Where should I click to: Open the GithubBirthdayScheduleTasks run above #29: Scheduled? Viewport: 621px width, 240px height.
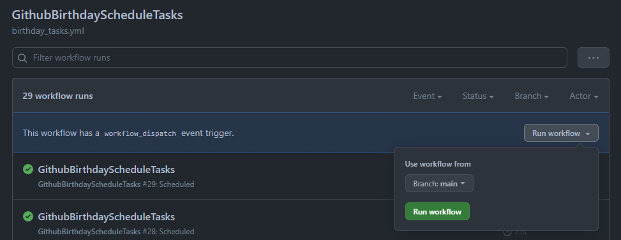tap(106, 170)
